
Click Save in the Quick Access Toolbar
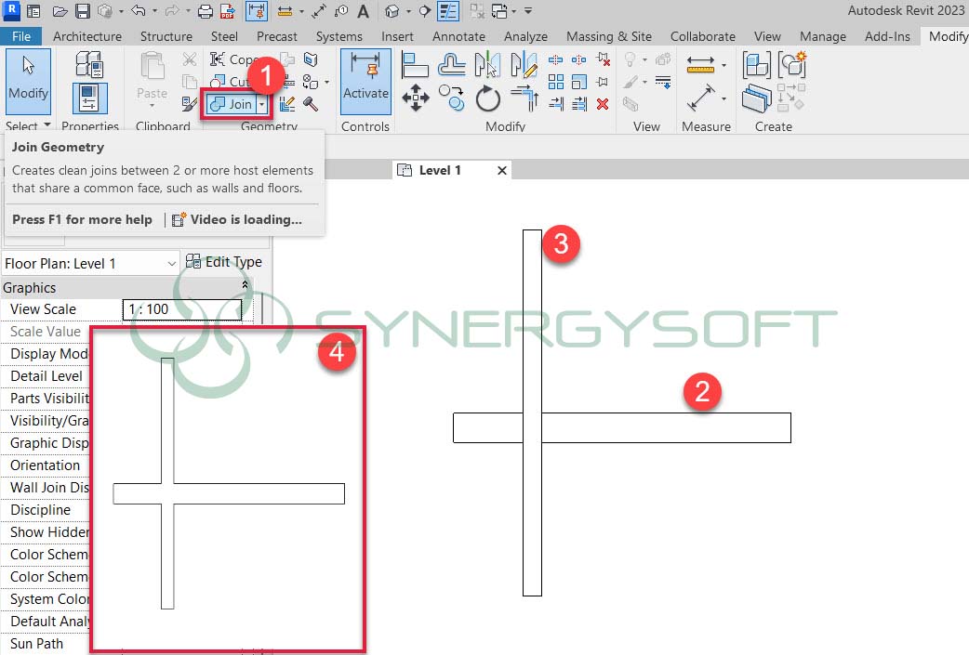(82, 10)
